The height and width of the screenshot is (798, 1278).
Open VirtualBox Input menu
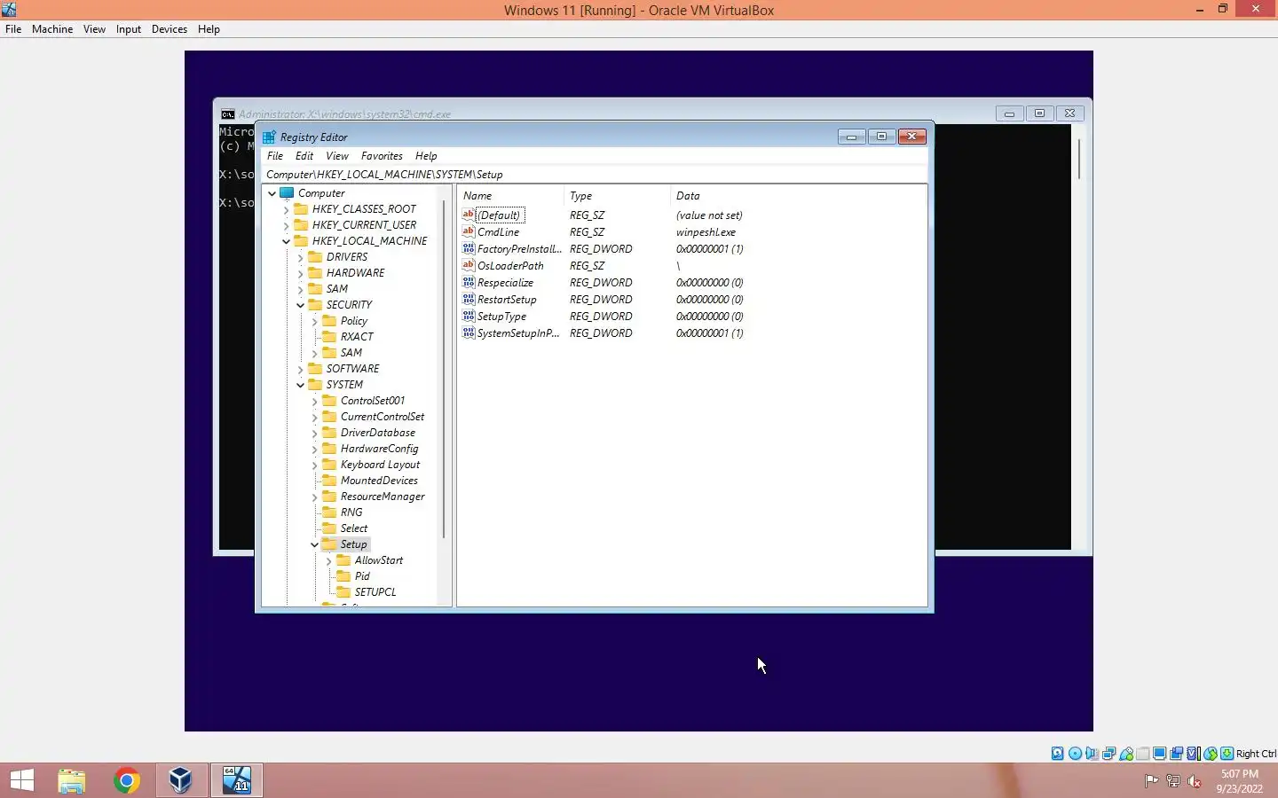coord(129,29)
